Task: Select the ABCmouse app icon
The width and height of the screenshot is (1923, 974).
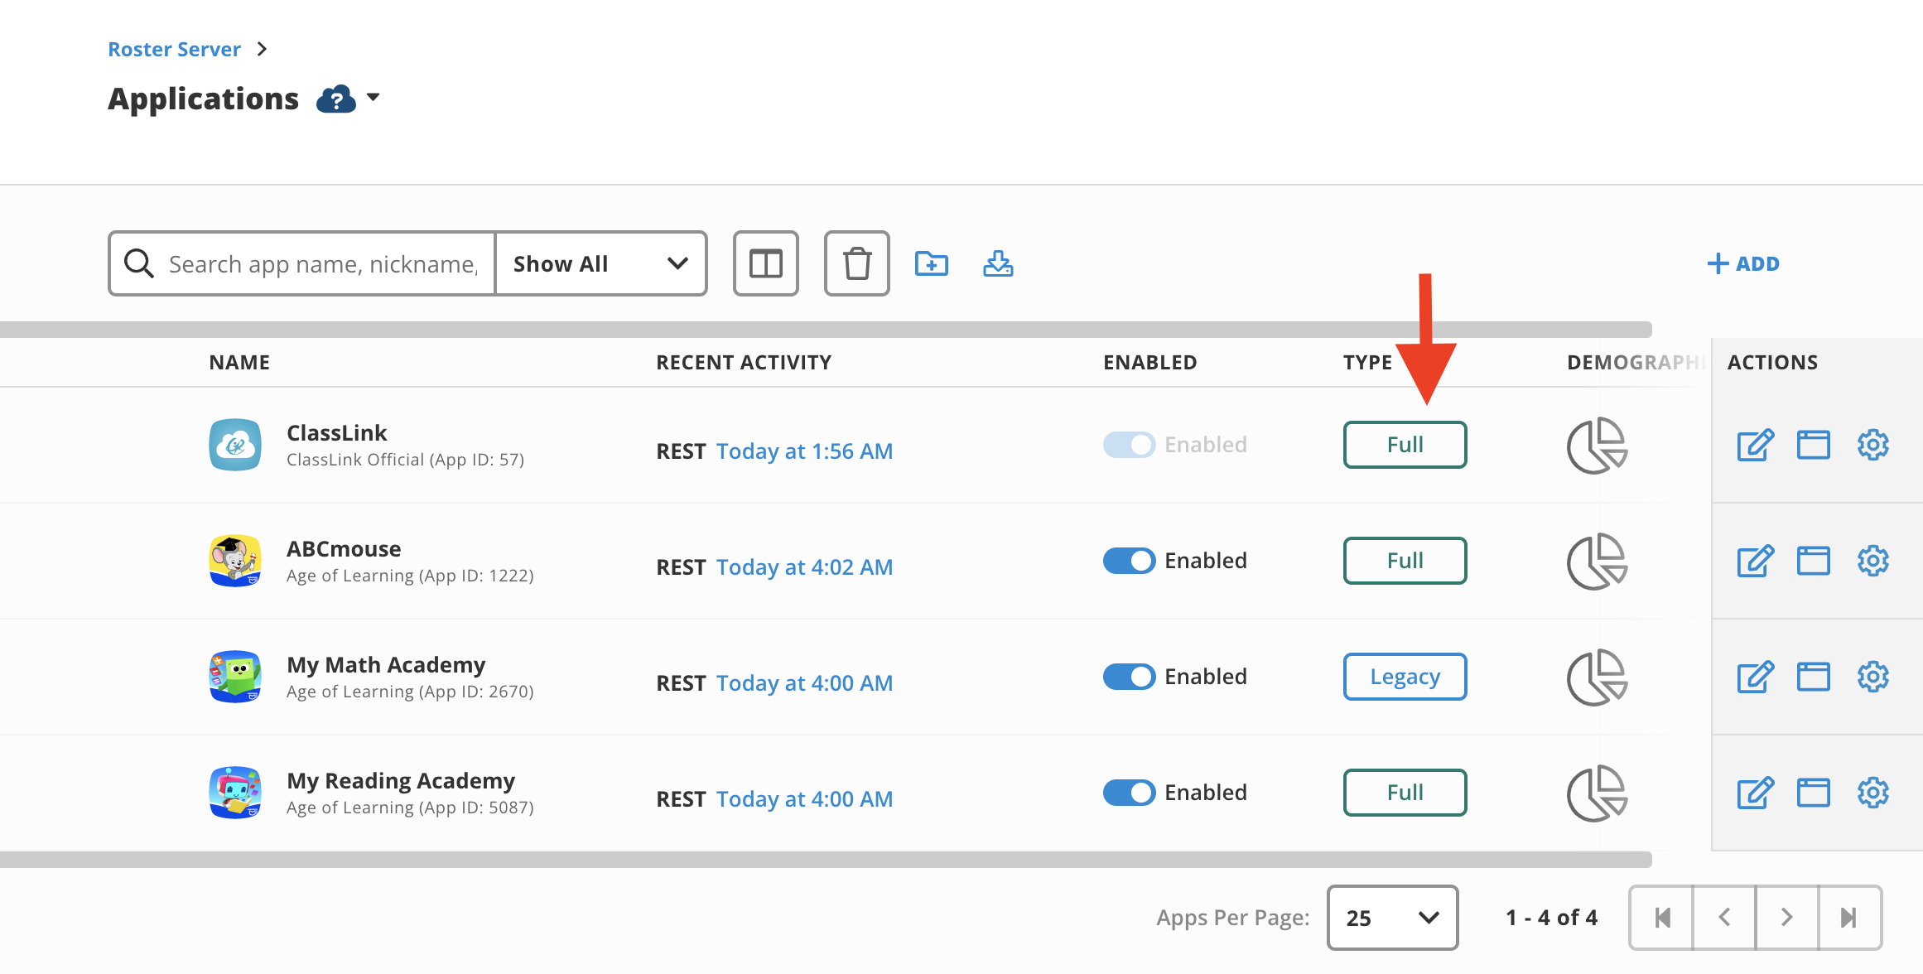Action: point(235,561)
